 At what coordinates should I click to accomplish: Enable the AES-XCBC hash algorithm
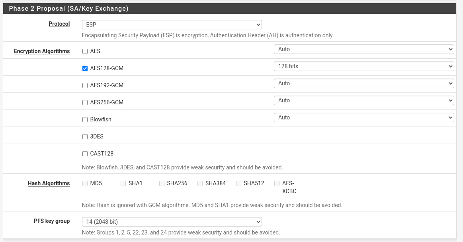point(277,183)
